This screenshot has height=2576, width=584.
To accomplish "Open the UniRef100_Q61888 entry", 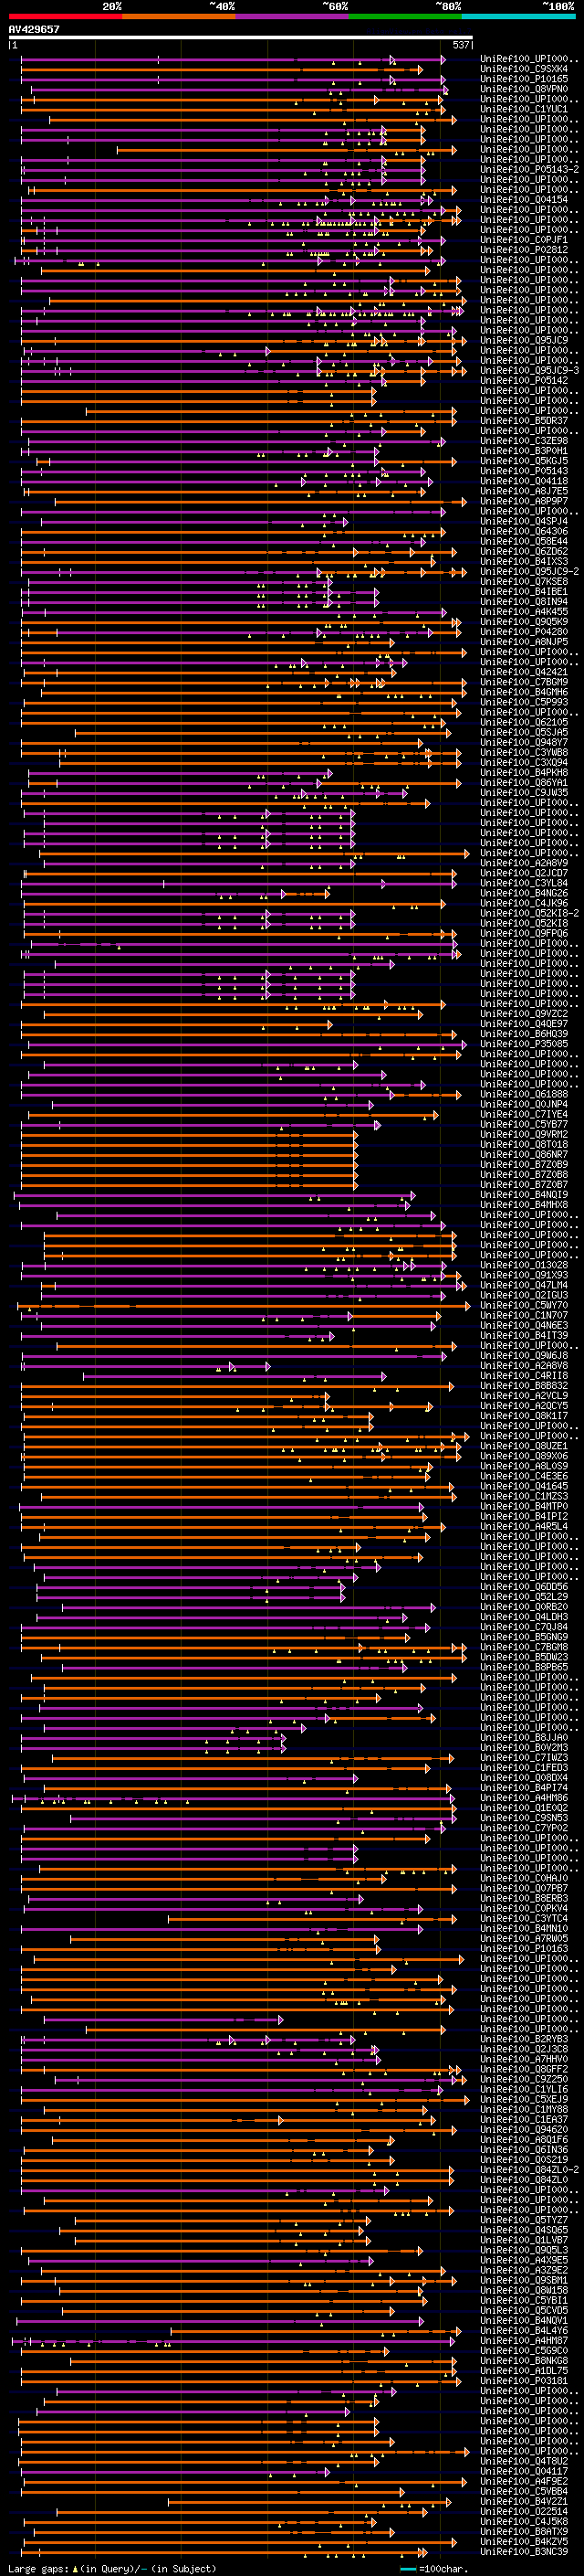I will click(x=524, y=1094).
